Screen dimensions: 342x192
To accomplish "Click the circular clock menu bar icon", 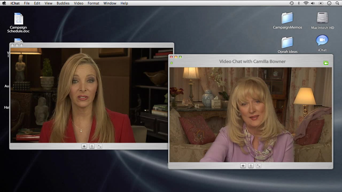I will pyautogui.click(x=329, y=3).
